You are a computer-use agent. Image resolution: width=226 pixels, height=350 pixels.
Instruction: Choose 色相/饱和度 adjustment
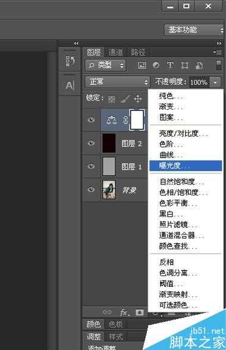pos(185,193)
